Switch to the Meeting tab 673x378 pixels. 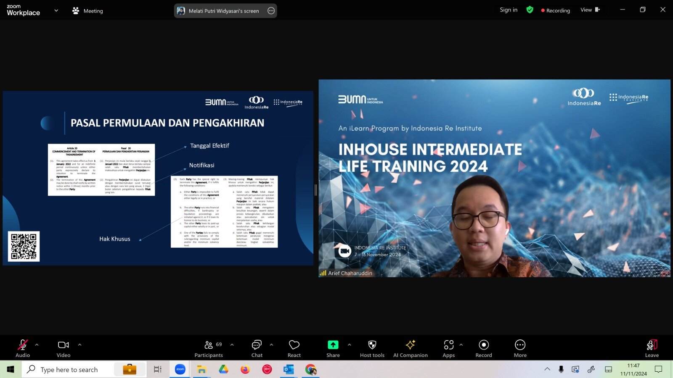[87, 11]
